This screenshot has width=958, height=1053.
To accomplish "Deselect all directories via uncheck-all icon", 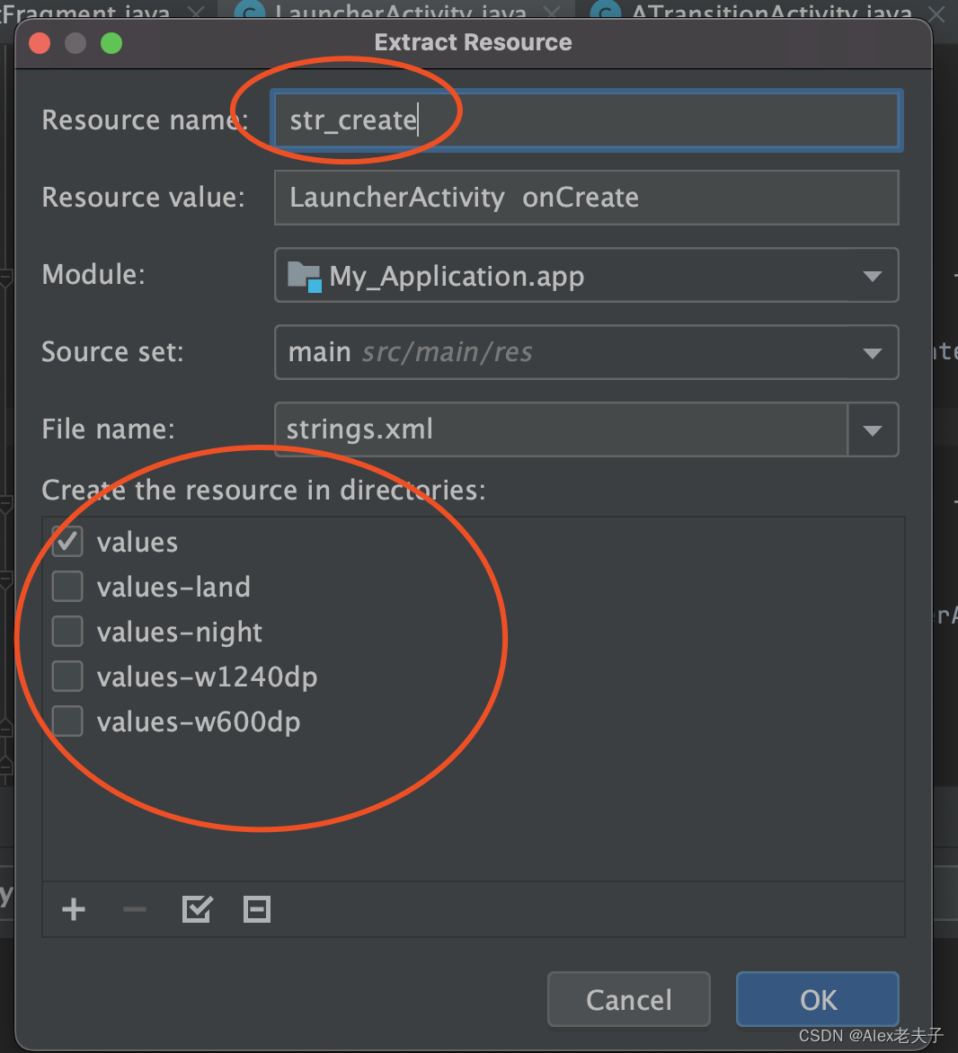I will 257,909.
